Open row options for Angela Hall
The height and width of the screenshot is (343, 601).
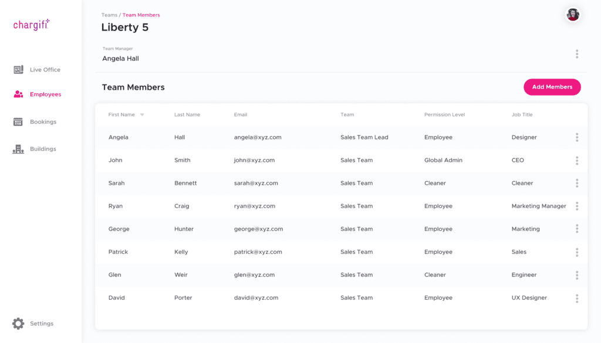(577, 137)
